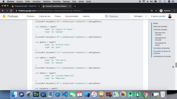Open Books app in Dock
Screen dimensions: 177x99
101,94
